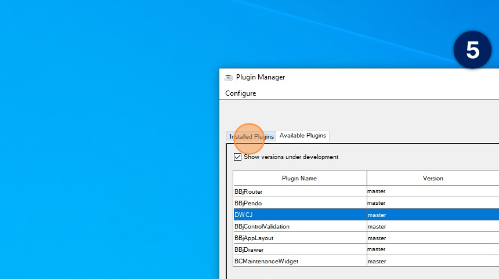Image resolution: width=499 pixels, height=279 pixels.
Task: Select the Available Plugins tab
Action: [302, 136]
